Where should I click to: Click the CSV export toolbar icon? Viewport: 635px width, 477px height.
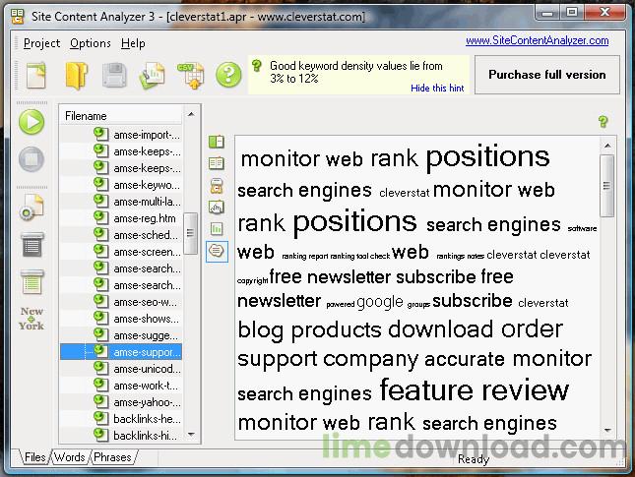click(190, 76)
